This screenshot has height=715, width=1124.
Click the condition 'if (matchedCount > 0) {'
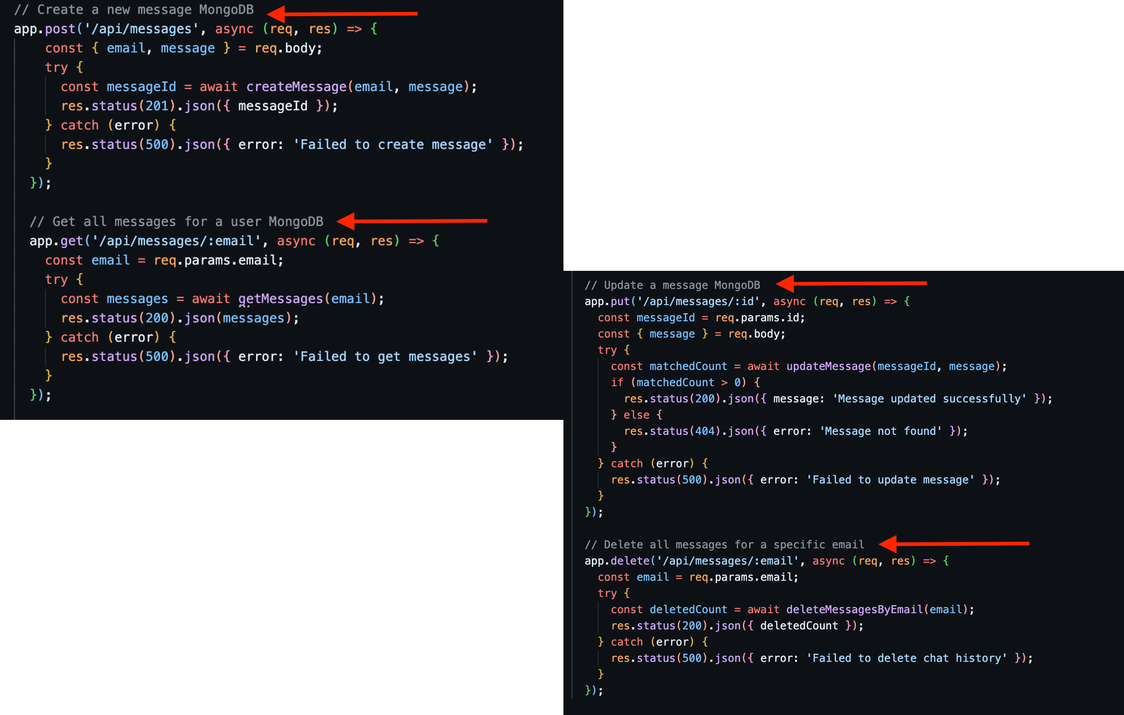685,382
